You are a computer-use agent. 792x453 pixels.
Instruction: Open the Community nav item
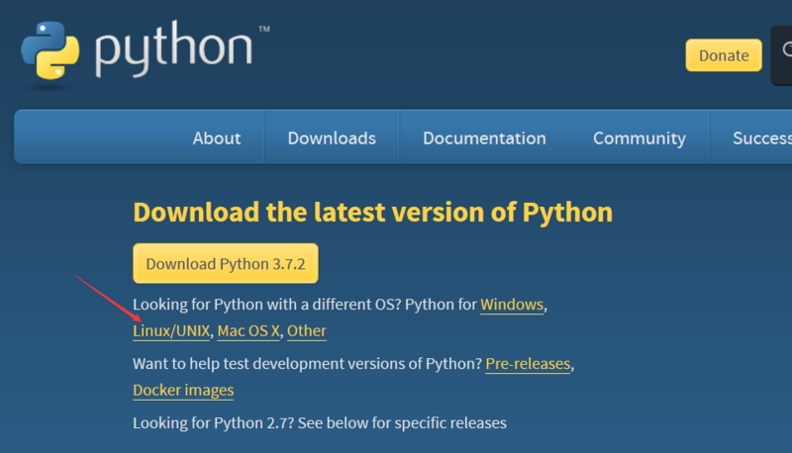pyautogui.click(x=640, y=138)
